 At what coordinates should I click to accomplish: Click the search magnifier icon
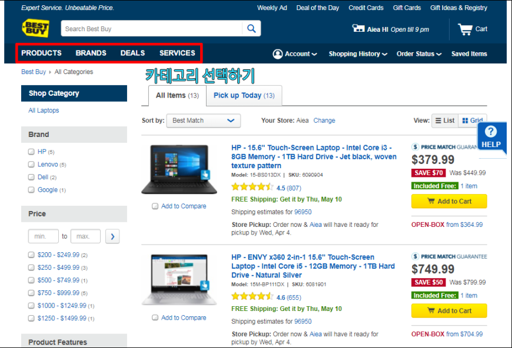click(x=251, y=28)
